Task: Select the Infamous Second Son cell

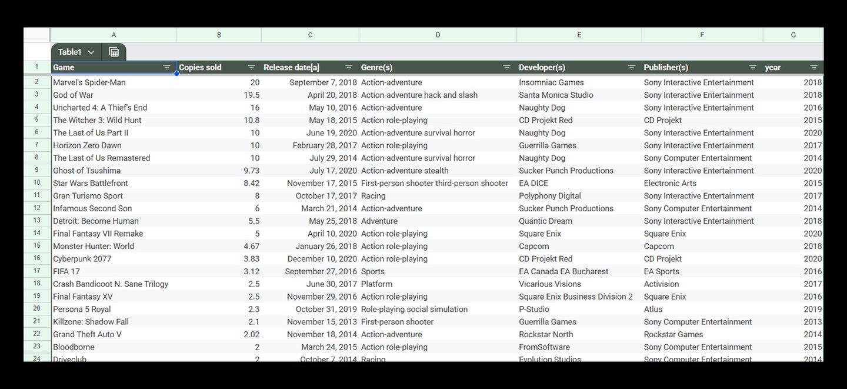Action: (114, 208)
